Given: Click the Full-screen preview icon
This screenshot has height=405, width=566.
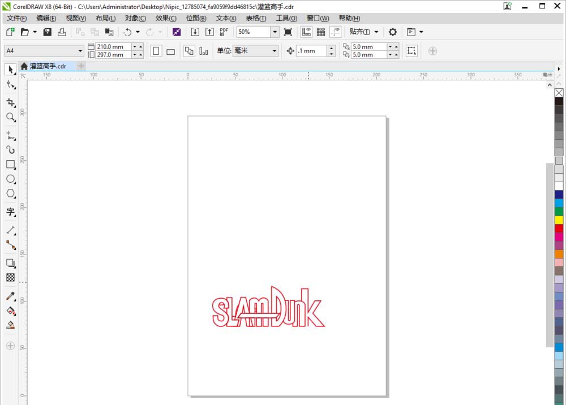Looking at the screenshot, I should click(288, 32).
